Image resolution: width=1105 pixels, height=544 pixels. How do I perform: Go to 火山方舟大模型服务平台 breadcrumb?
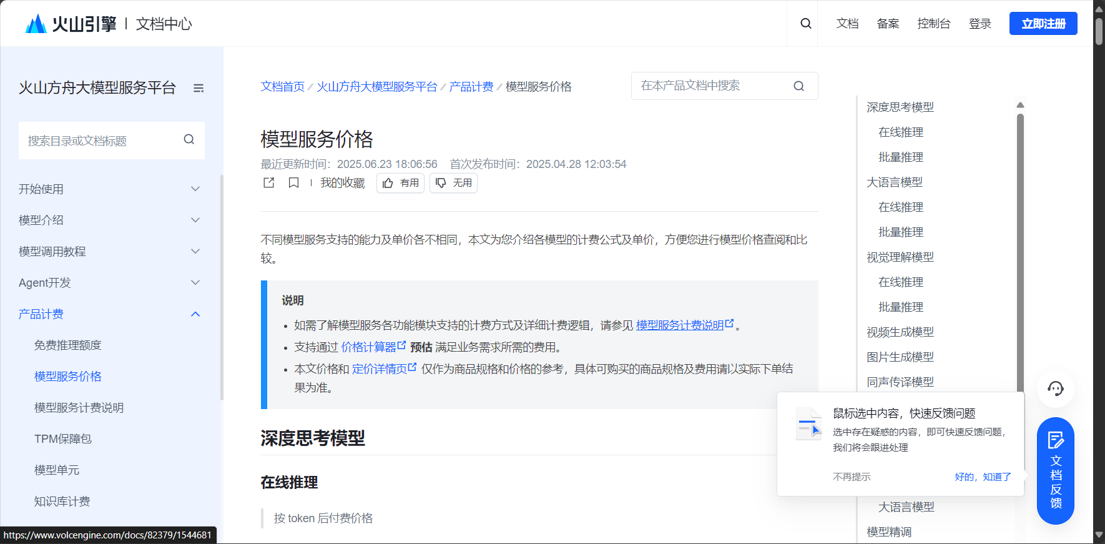click(x=376, y=86)
